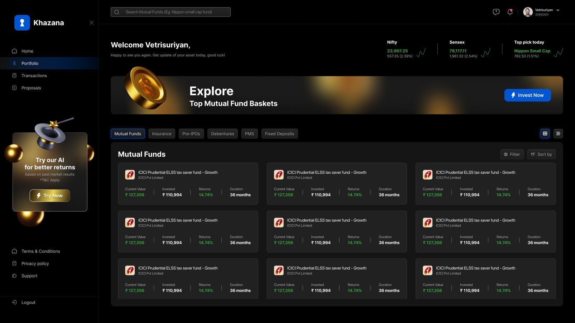The width and height of the screenshot is (575, 323).
Task: Close the sidebar with the X icon
Action: pyautogui.click(x=92, y=23)
